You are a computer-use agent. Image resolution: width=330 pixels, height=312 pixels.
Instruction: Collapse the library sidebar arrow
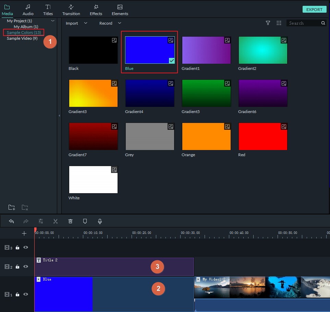[x=59, y=115]
